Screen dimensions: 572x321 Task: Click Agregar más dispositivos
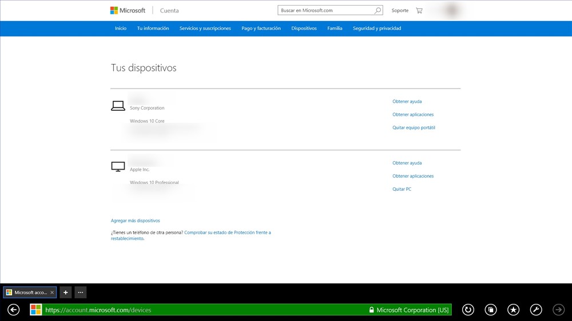click(136, 220)
